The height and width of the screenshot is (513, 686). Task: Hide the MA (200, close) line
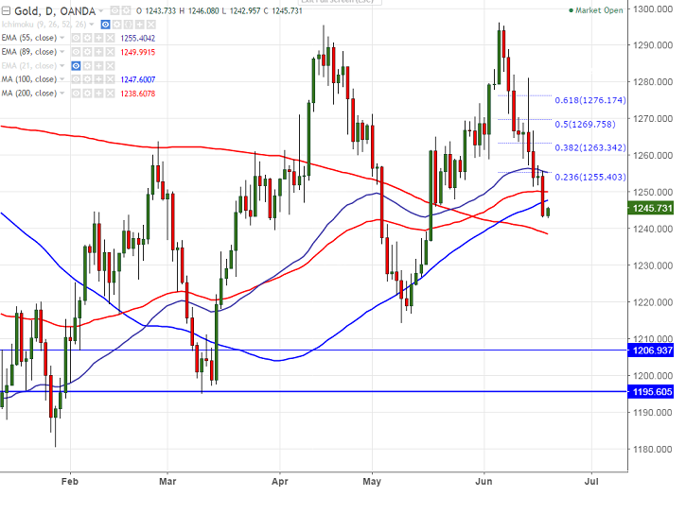[76, 94]
